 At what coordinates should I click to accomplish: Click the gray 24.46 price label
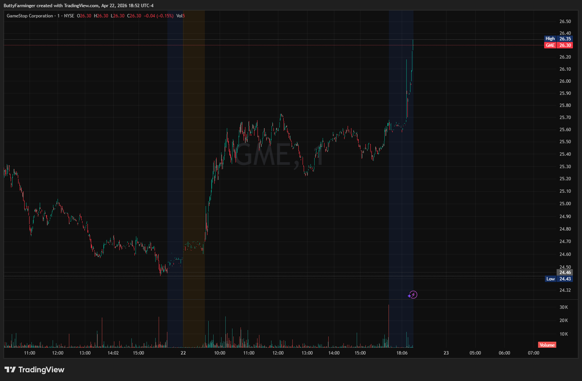pyautogui.click(x=564, y=273)
